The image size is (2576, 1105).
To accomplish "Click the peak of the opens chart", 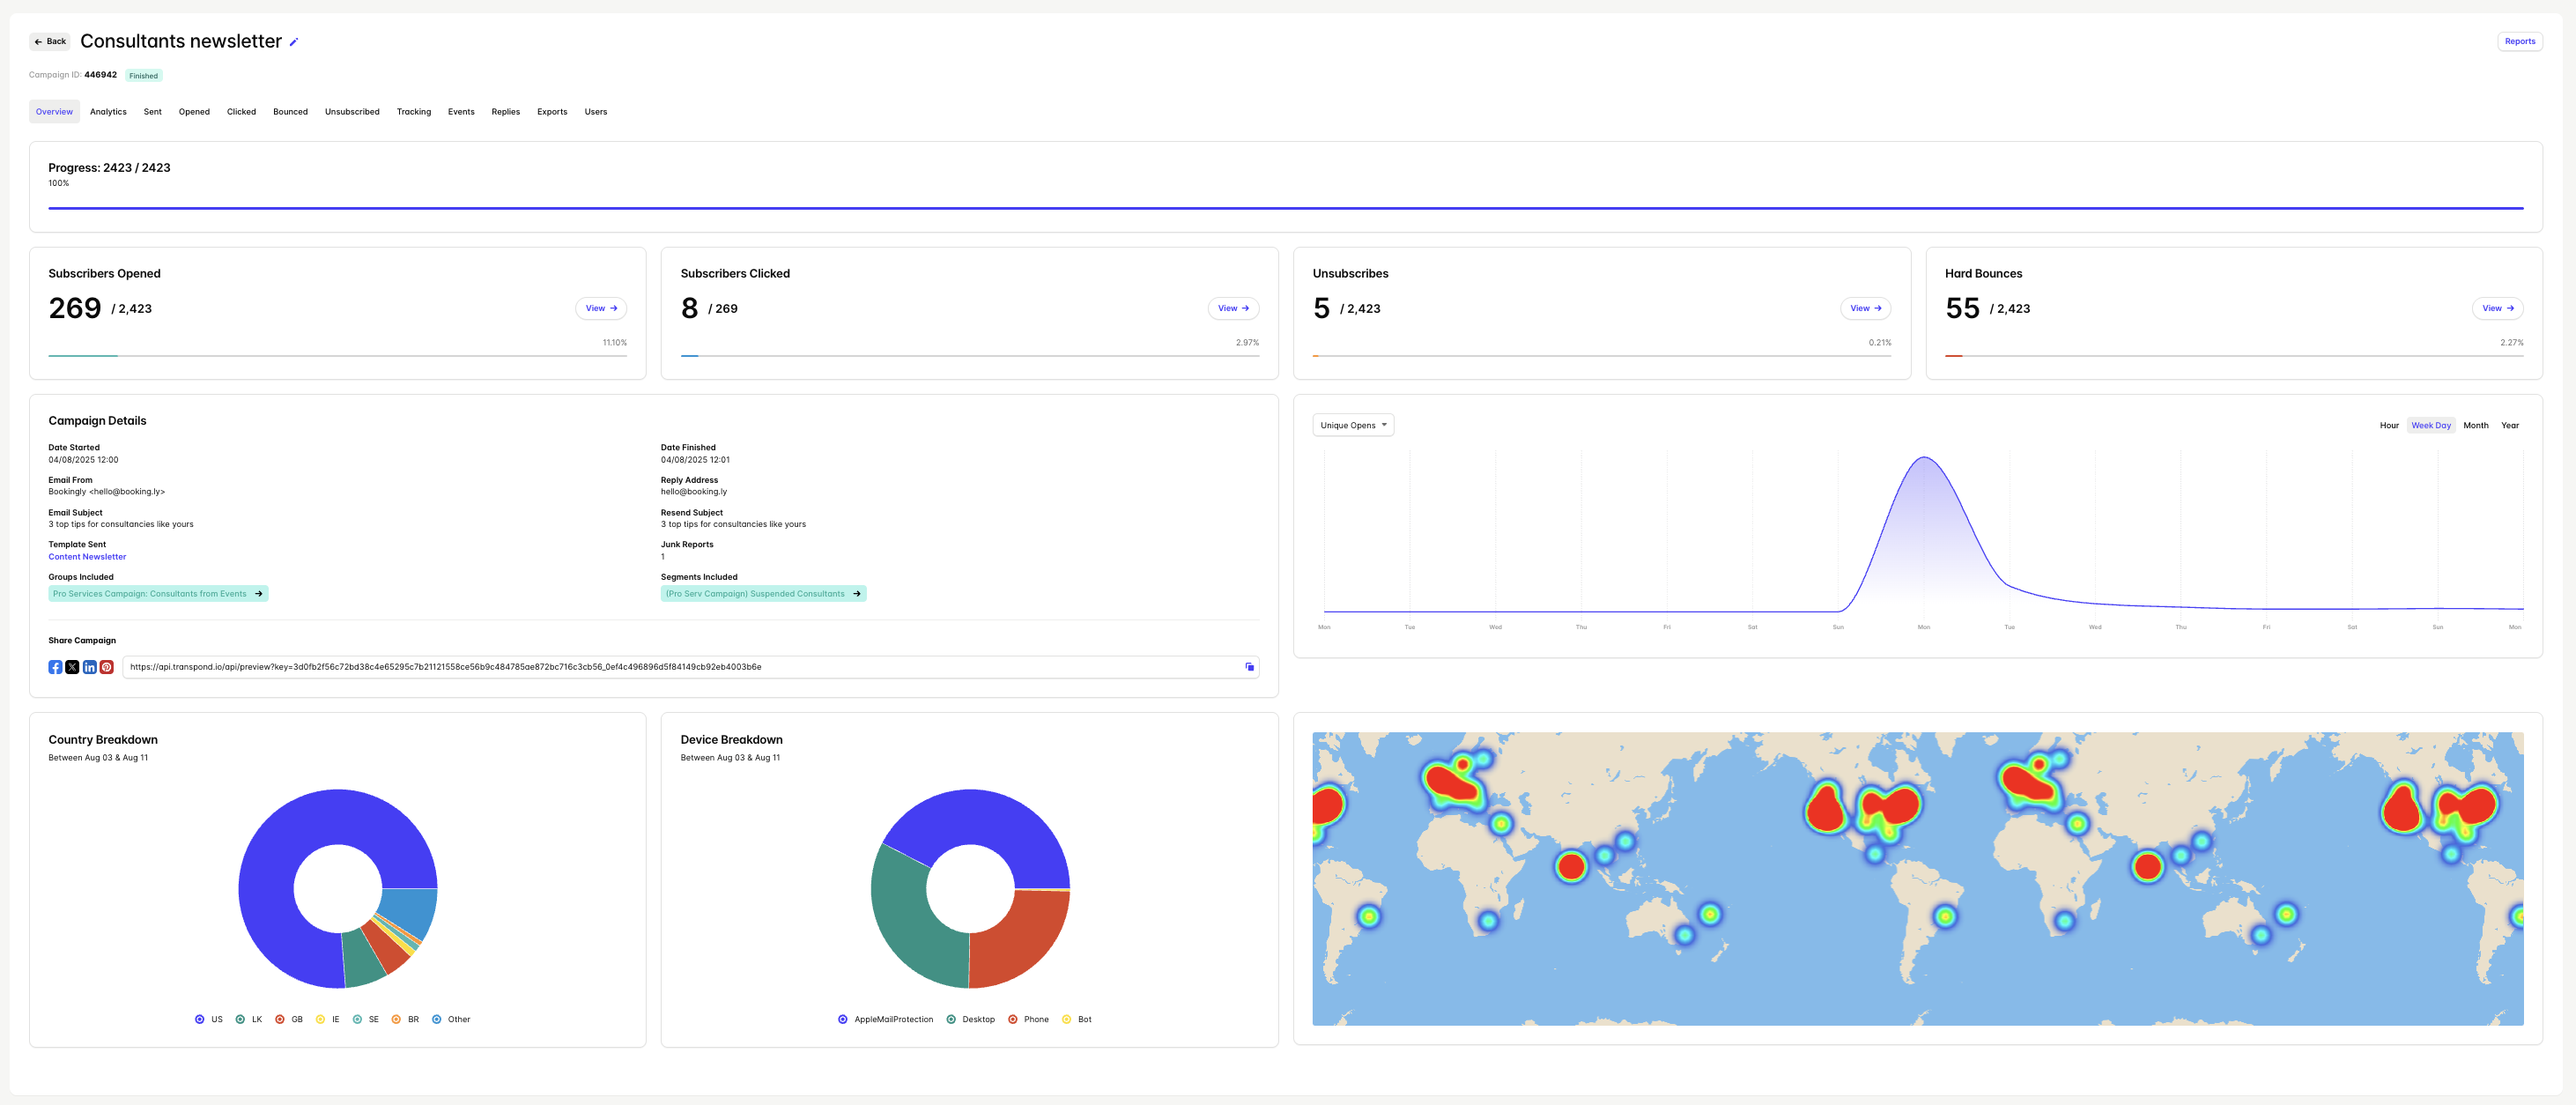I will 1924,458.
